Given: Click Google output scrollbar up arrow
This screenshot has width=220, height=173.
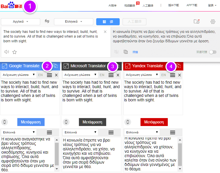Looking at the screenshot, I should click(57, 140).
